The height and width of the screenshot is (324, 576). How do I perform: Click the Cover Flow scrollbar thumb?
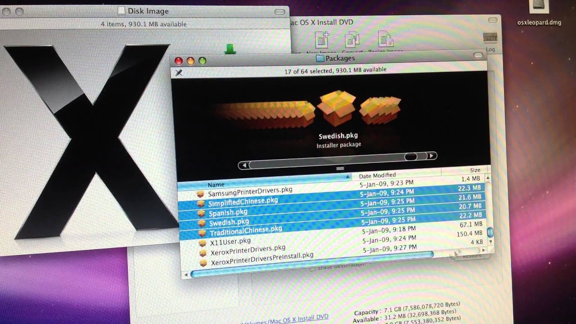[x=411, y=157]
